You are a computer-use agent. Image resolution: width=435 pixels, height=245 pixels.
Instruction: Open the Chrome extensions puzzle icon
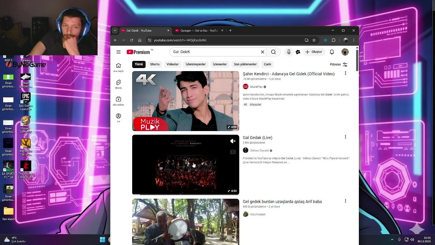click(334, 40)
